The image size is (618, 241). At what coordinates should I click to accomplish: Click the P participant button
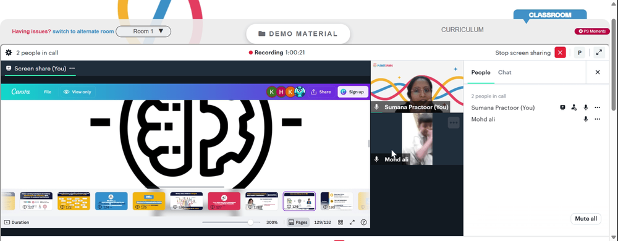580,53
